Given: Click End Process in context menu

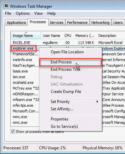Looking at the screenshot, I should [x=70, y=62].
